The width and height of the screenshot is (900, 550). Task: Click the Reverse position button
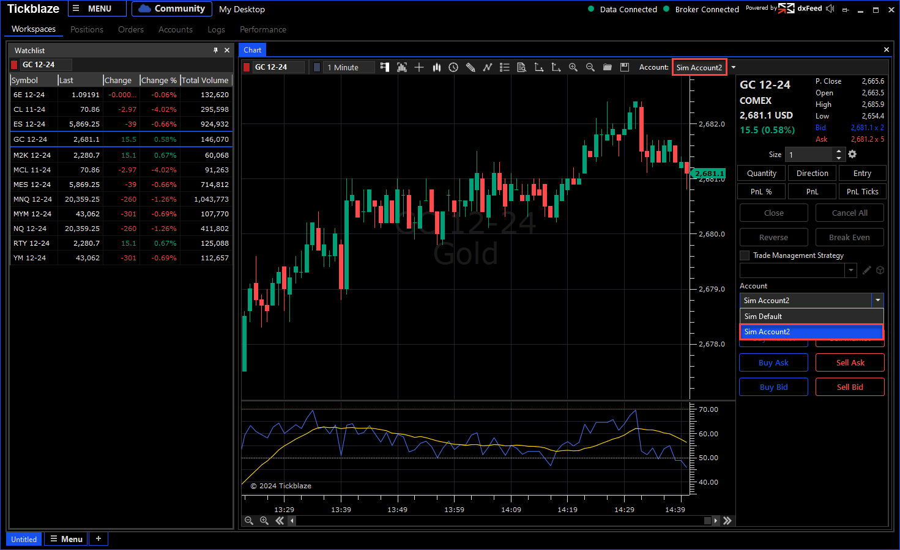[x=773, y=237]
